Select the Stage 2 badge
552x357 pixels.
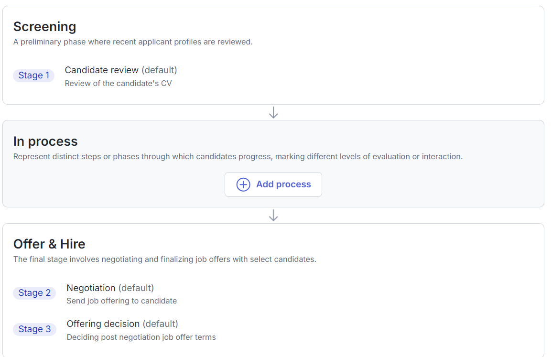pyautogui.click(x=34, y=293)
